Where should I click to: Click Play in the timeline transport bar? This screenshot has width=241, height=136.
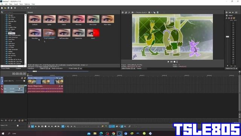click(x=39, y=127)
